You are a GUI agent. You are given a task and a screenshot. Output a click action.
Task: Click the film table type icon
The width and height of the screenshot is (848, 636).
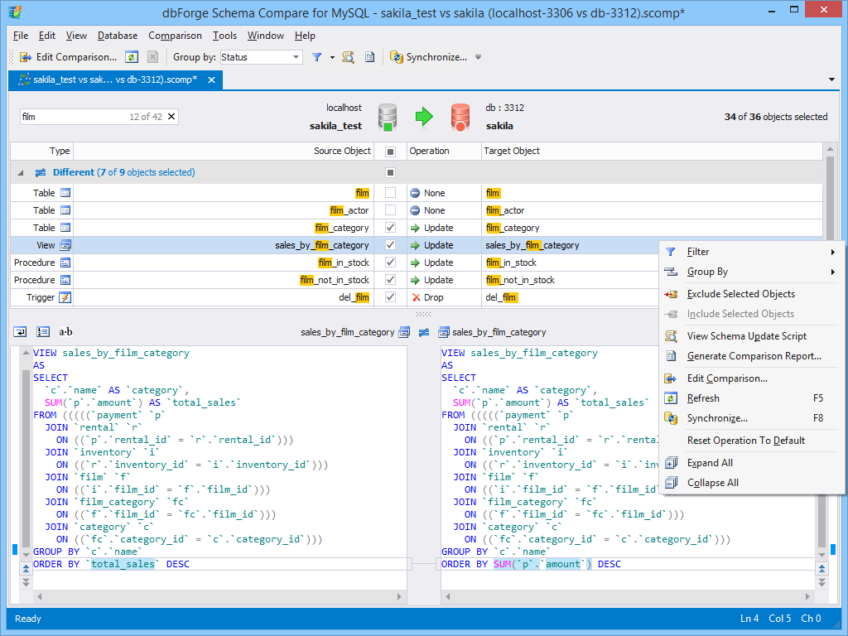pos(65,193)
